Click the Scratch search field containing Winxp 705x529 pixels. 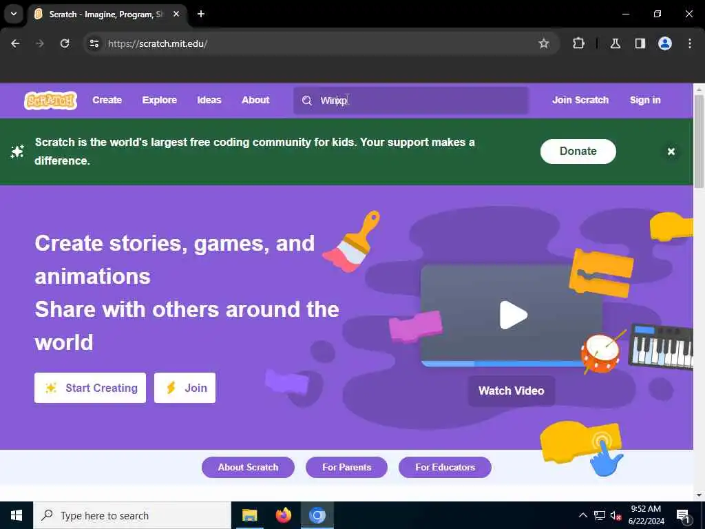pos(411,101)
